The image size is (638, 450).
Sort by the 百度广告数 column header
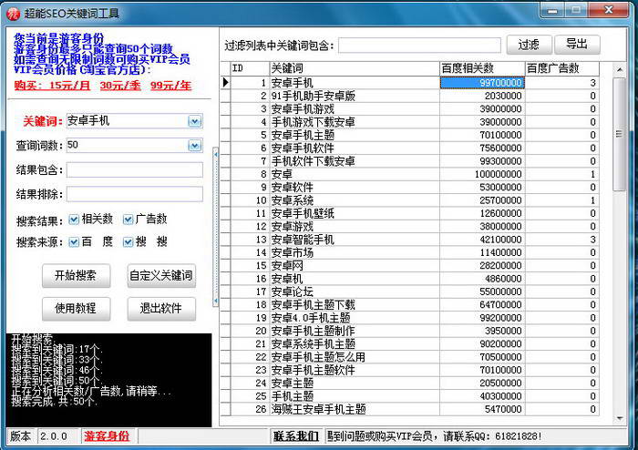[562, 68]
